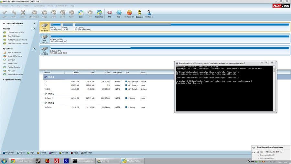Launch Partition Recovery Wizard
The height and width of the screenshot is (164, 291).
(x=17, y=40)
